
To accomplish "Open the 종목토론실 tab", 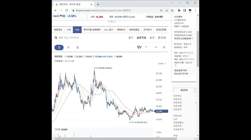I will click(134, 30).
